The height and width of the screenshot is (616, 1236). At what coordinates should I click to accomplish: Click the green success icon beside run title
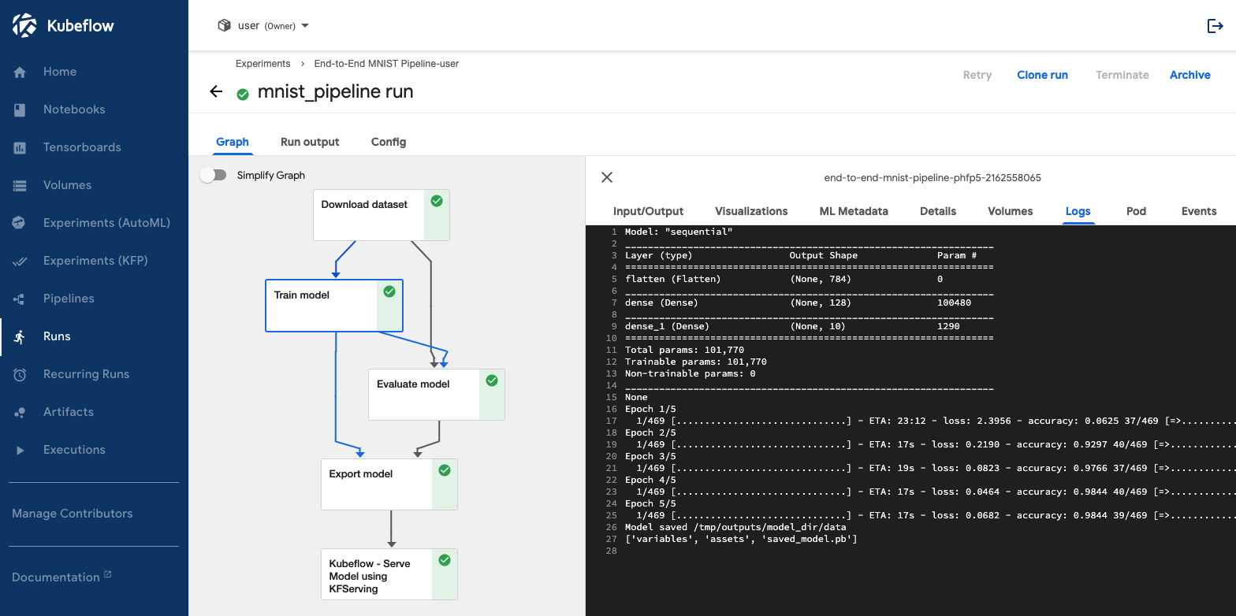pyautogui.click(x=243, y=94)
